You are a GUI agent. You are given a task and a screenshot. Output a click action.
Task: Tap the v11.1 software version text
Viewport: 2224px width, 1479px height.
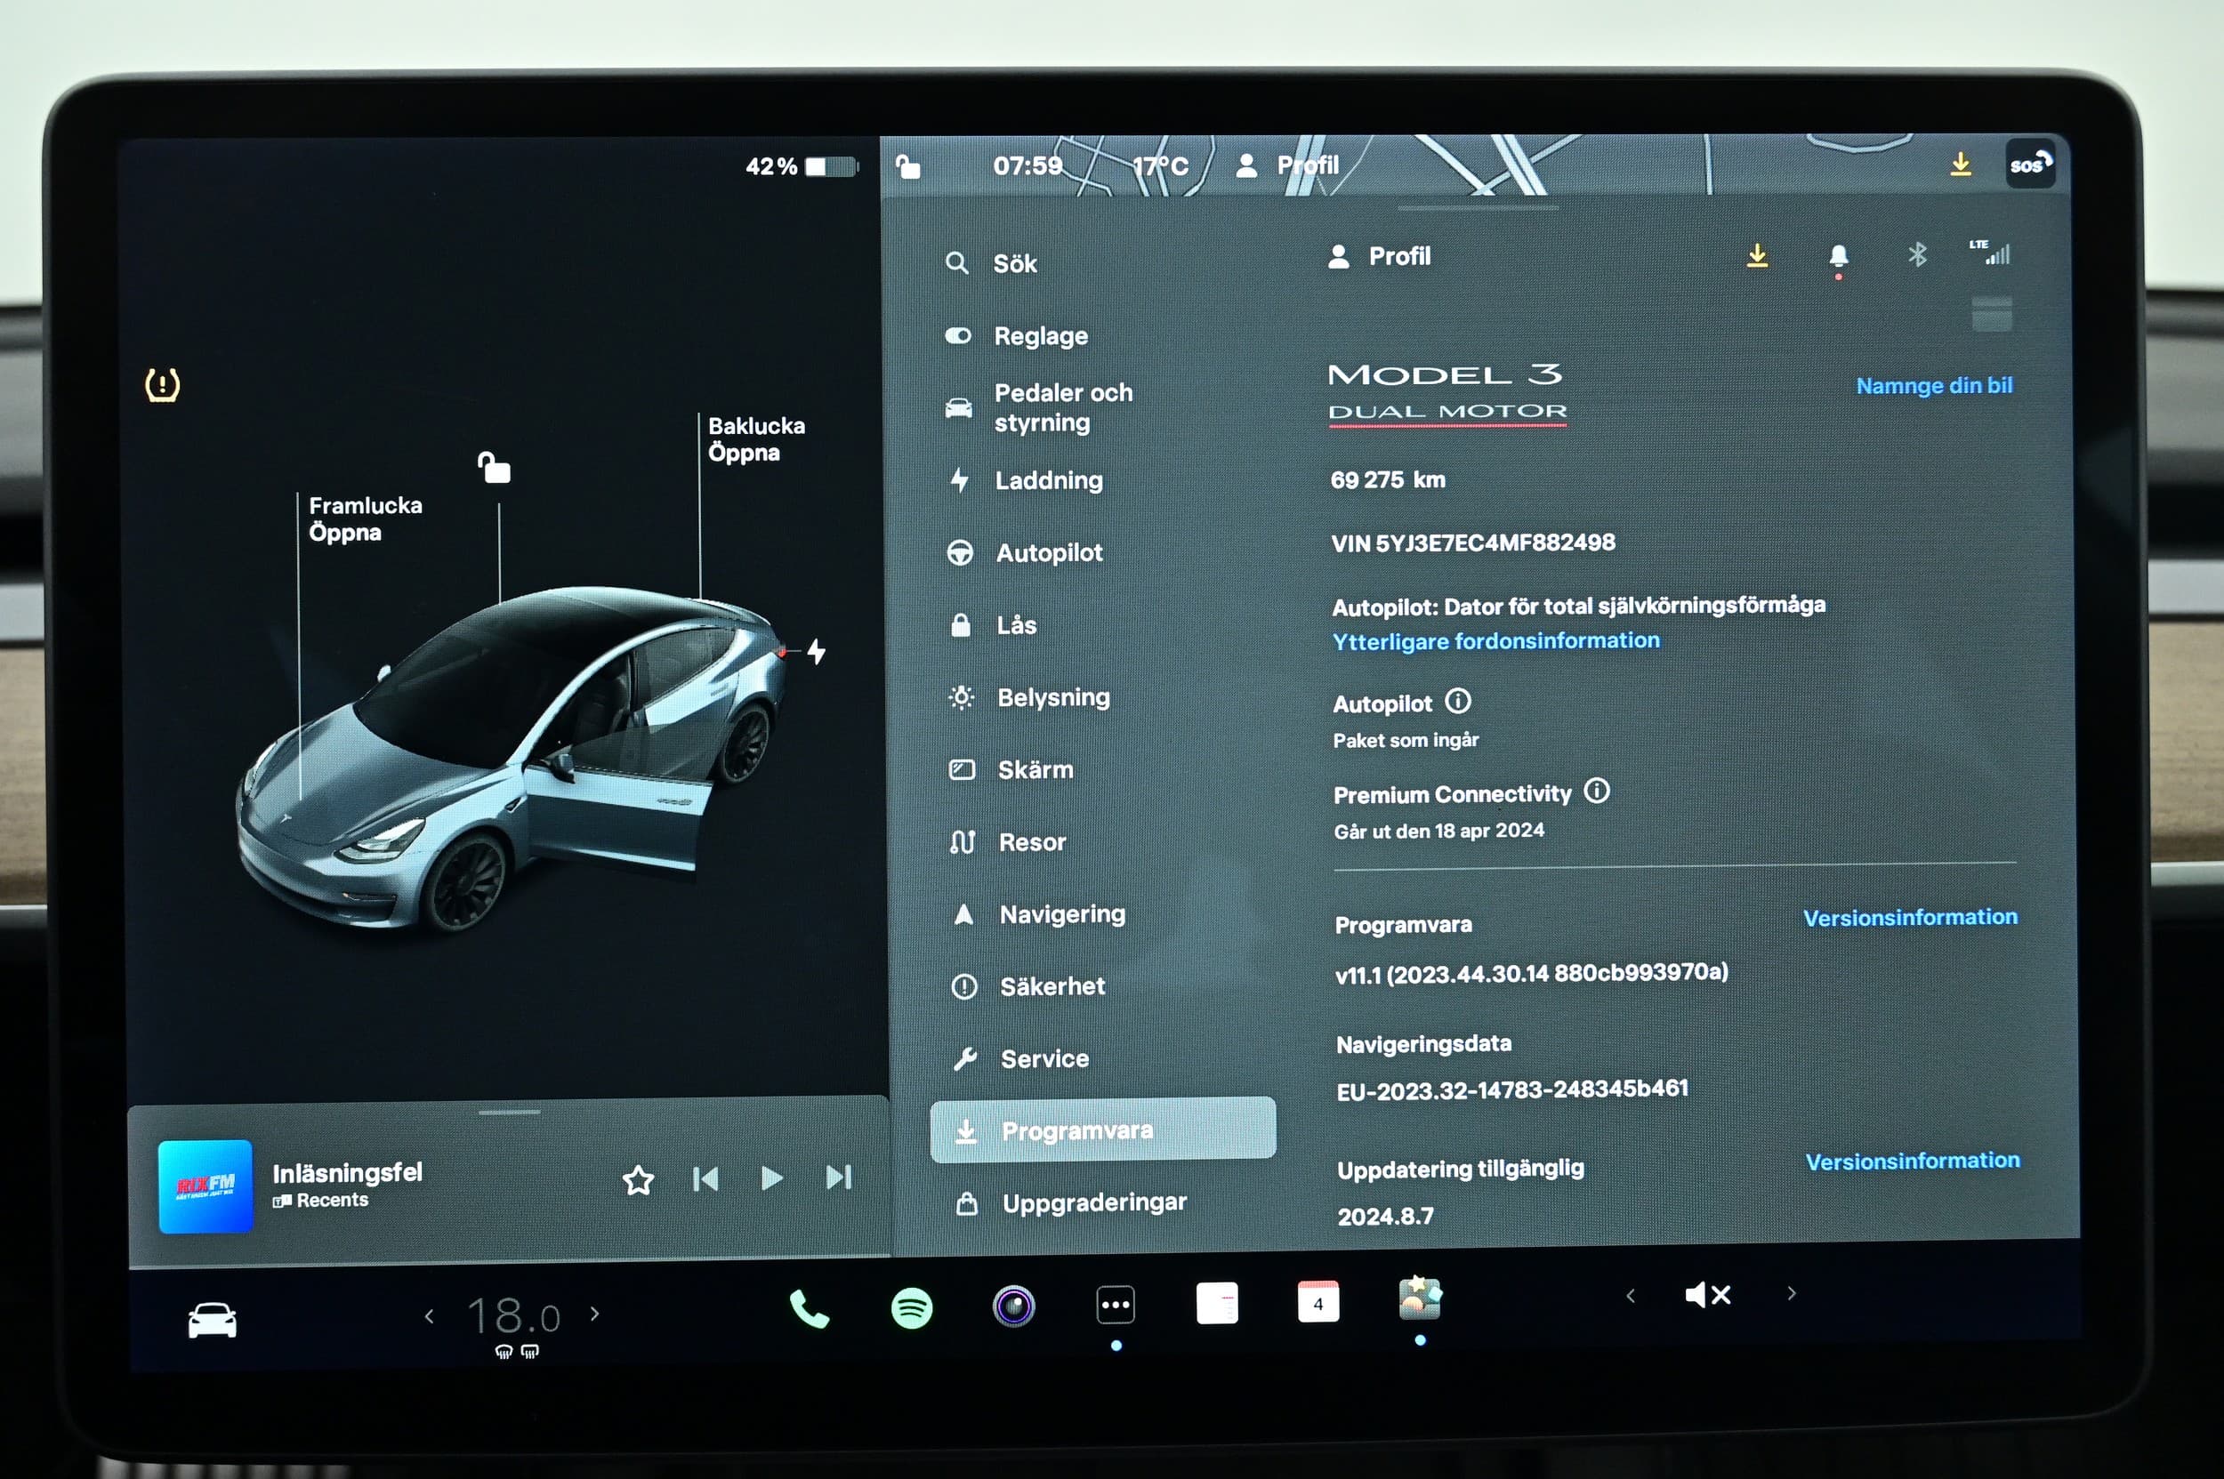click(1531, 972)
